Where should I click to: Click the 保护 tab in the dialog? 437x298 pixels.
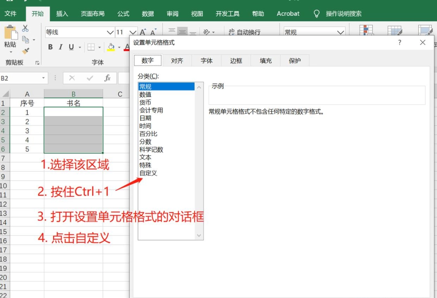tap(295, 61)
